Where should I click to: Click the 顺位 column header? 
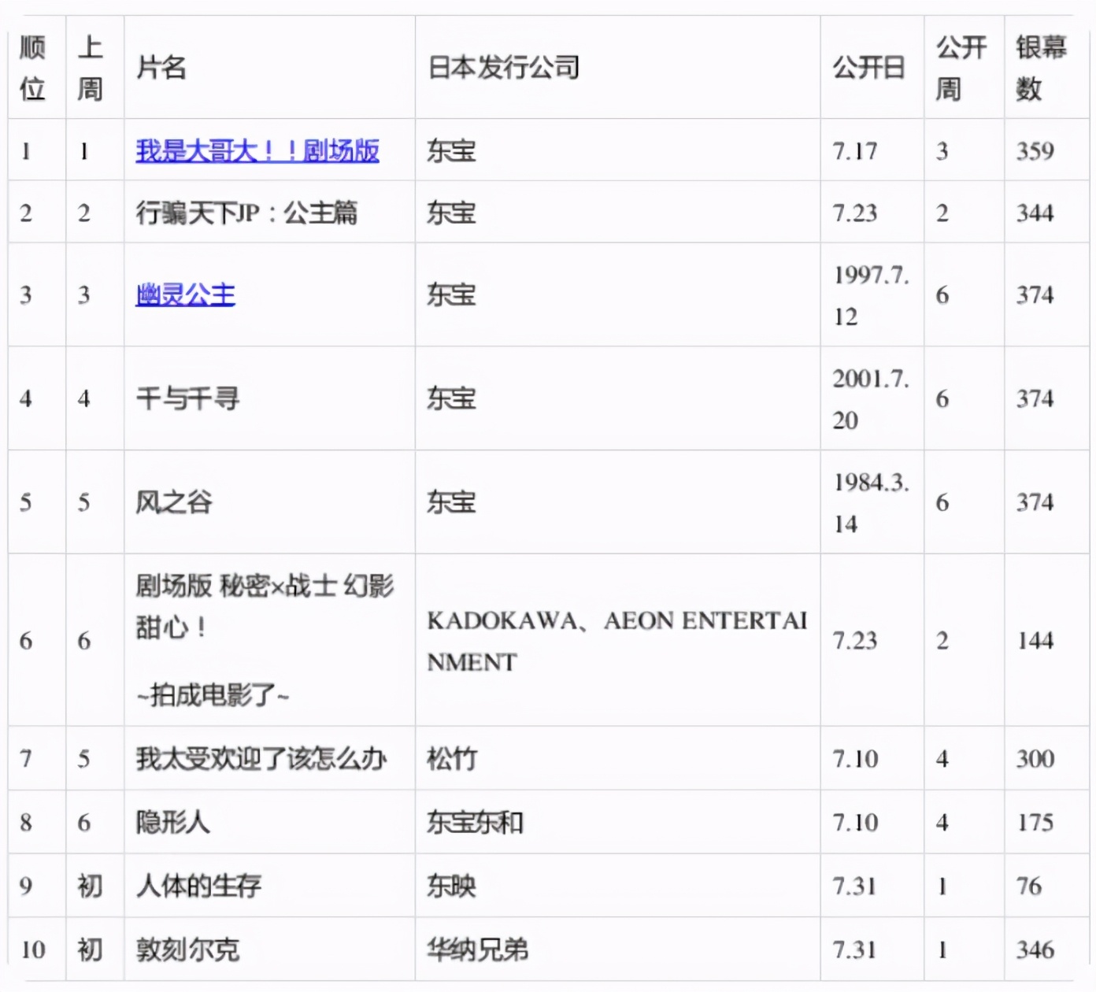(x=32, y=68)
